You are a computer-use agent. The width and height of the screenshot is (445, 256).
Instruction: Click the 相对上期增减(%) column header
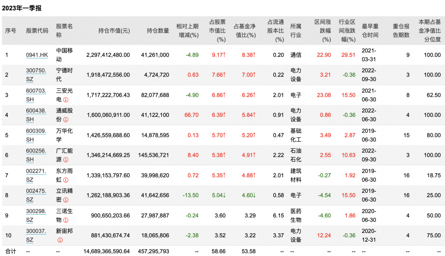coord(187,31)
